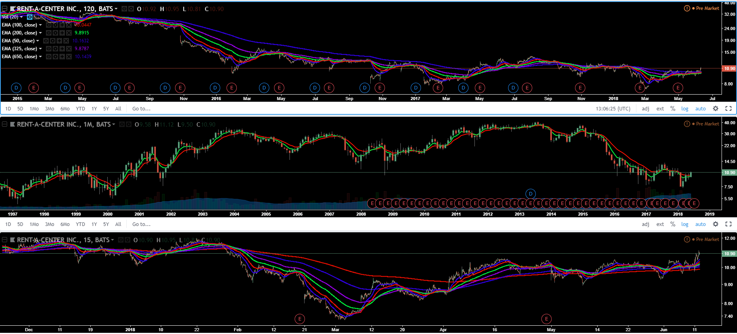Switch top chart to percent scale
The image size is (737, 334).
(672, 109)
